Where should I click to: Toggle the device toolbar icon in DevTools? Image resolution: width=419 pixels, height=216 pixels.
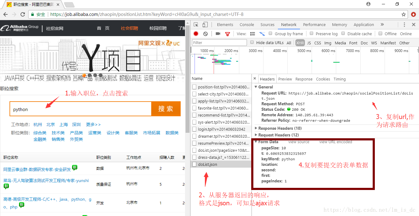[205, 25]
